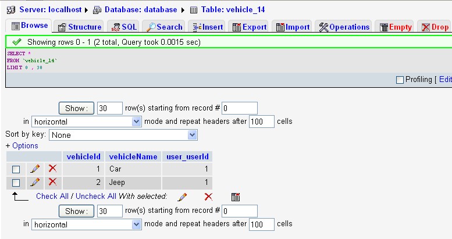Click the Car cell text
Image resolution: width=452 pixels, height=239 pixels.
(x=115, y=169)
